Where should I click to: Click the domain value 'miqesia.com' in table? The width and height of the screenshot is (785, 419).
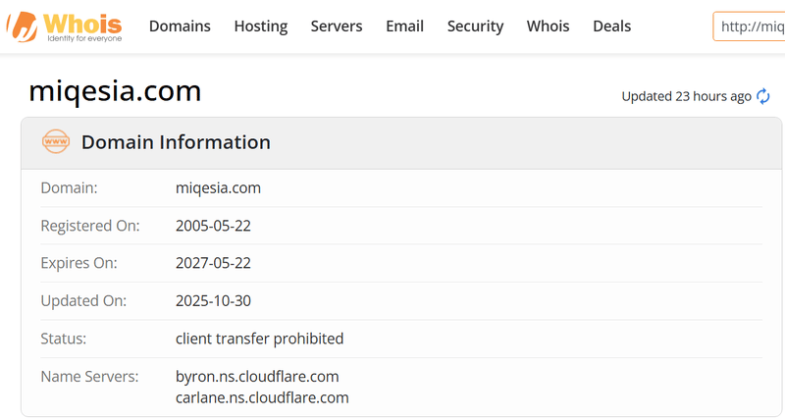click(218, 188)
